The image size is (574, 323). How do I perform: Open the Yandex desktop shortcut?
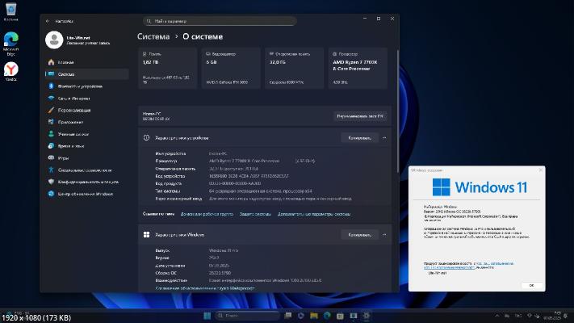coord(11,73)
